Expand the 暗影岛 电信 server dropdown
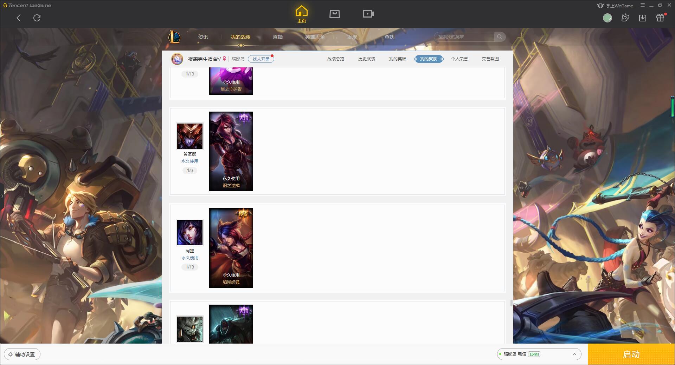The image size is (675, 365). [x=539, y=354]
